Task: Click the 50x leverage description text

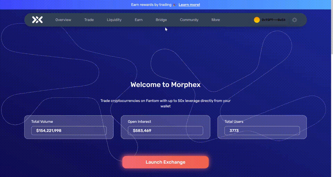Action: [165, 104]
